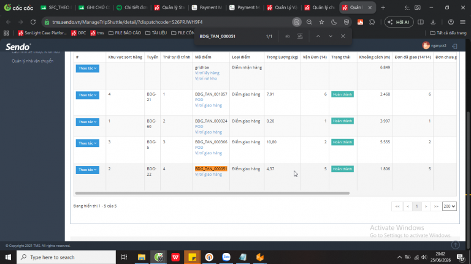Open the OPC bookmark

[x=78, y=33]
